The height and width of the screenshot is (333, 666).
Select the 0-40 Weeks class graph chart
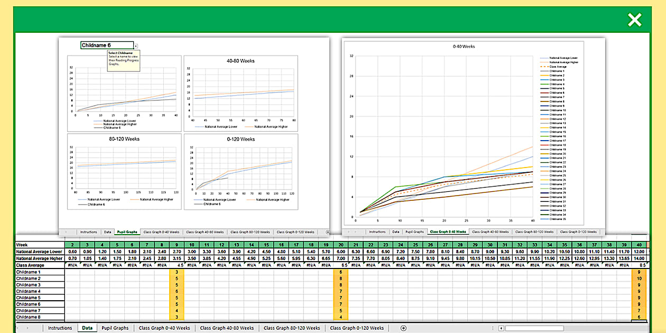444,132
